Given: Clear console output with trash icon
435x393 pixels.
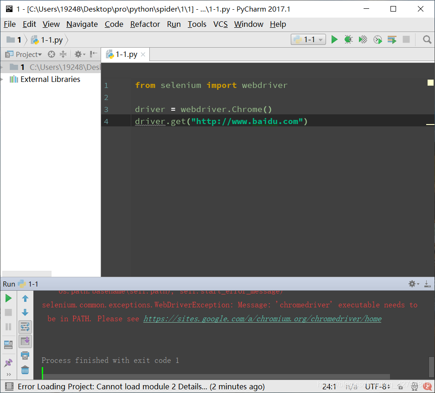Looking at the screenshot, I should click(25, 370).
